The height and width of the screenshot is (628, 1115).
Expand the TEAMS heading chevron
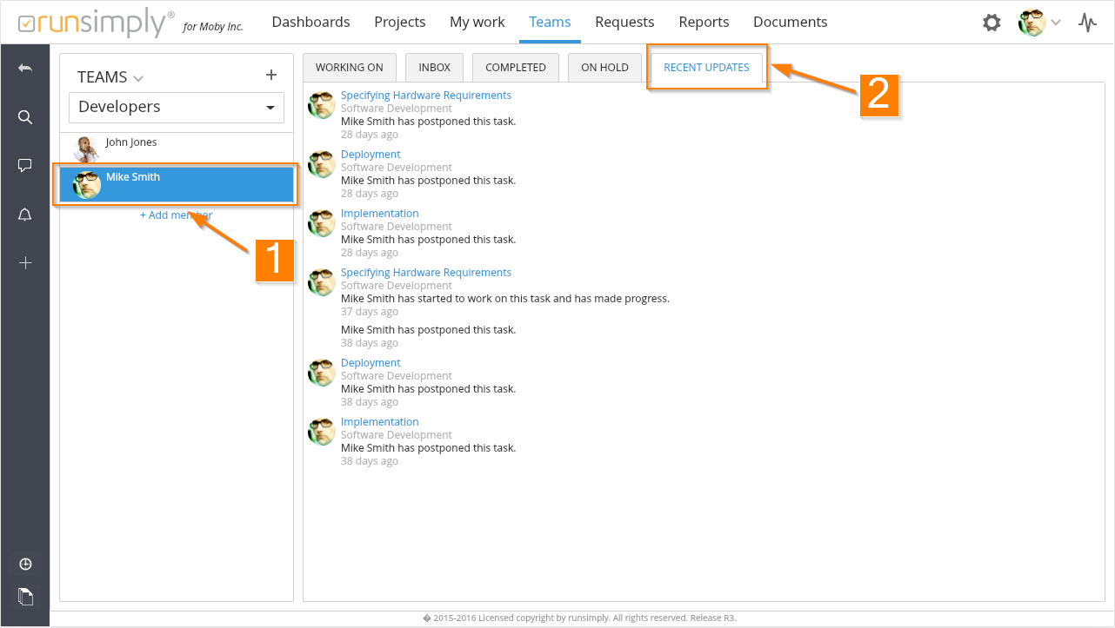[138, 78]
